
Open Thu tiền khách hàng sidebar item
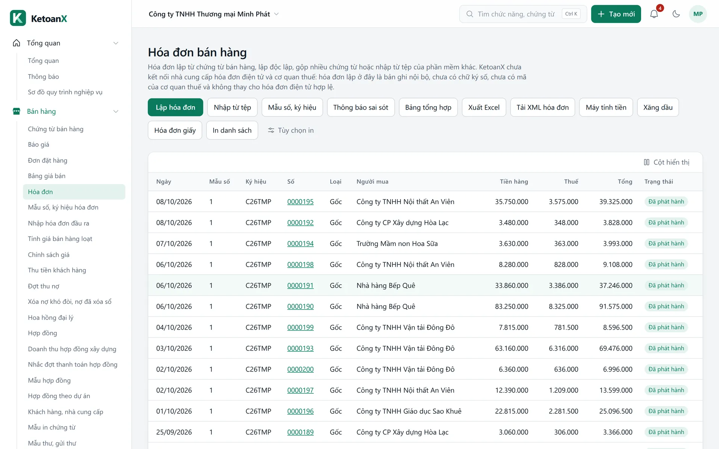57,270
